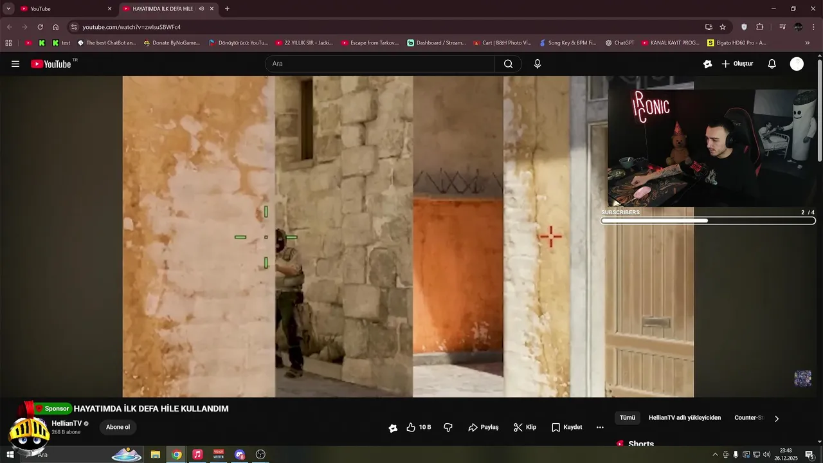Open Chrome profile avatar
The width and height of the screenshot is (823, 463).
[x=798, y=27]
